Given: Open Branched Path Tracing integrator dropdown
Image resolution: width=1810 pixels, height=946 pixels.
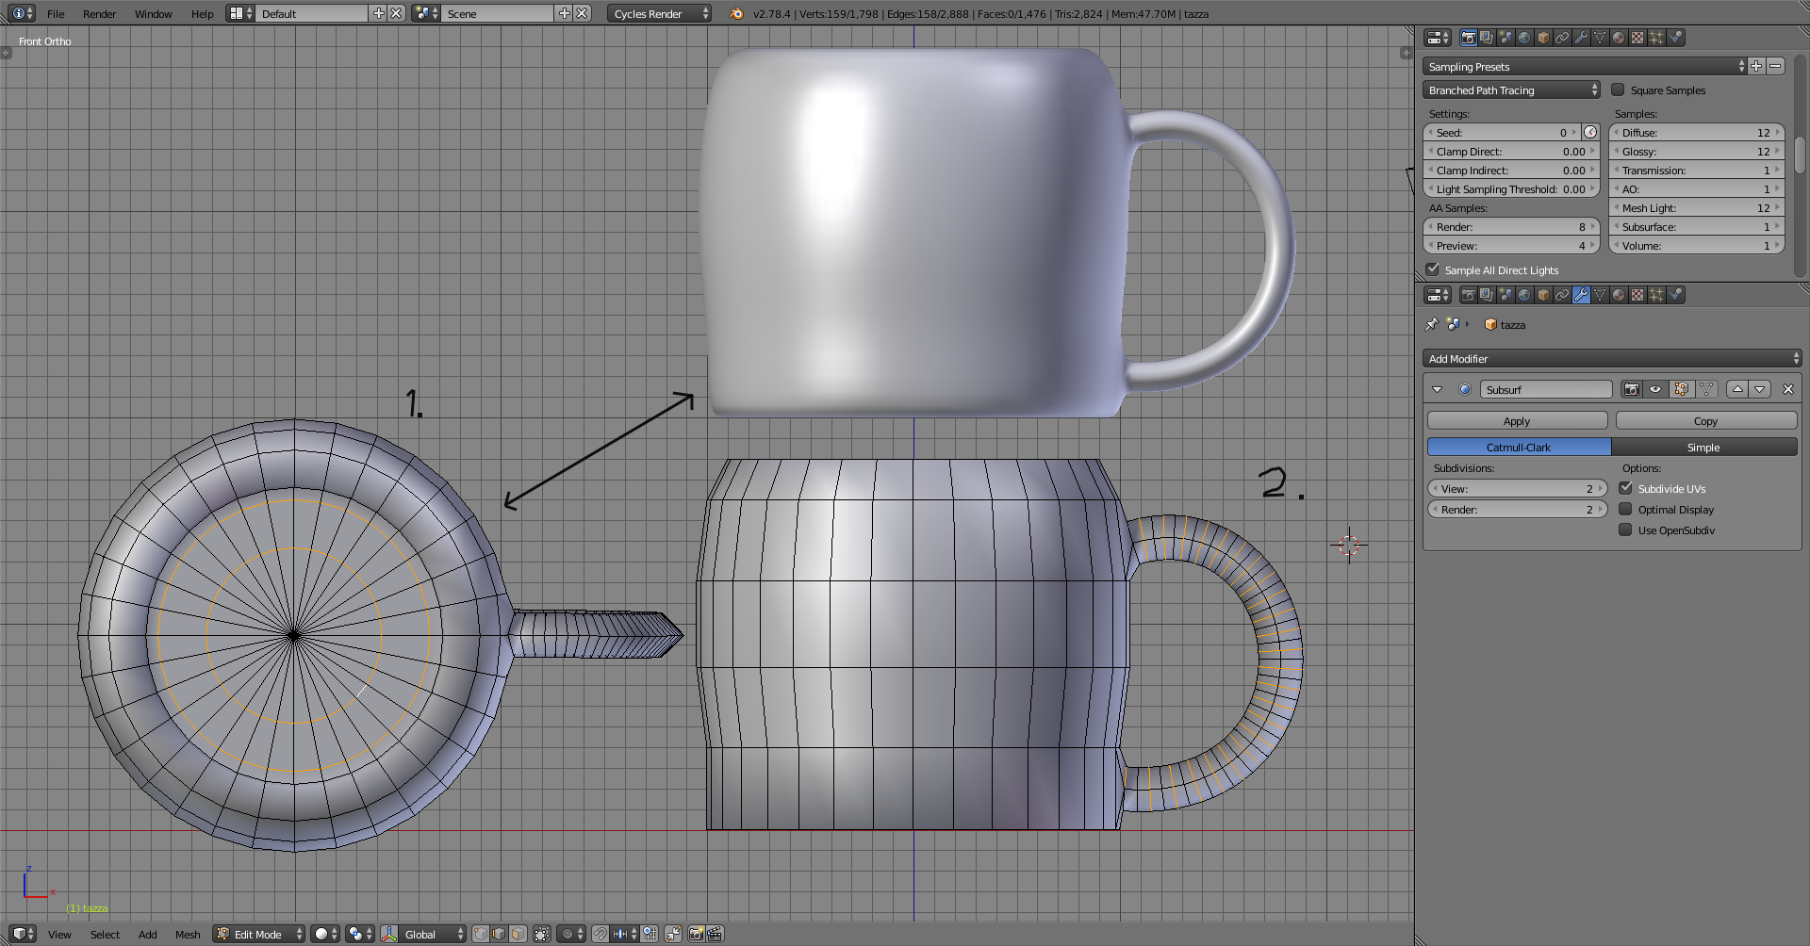Looking at the screenshot, I should (1511, 90).
